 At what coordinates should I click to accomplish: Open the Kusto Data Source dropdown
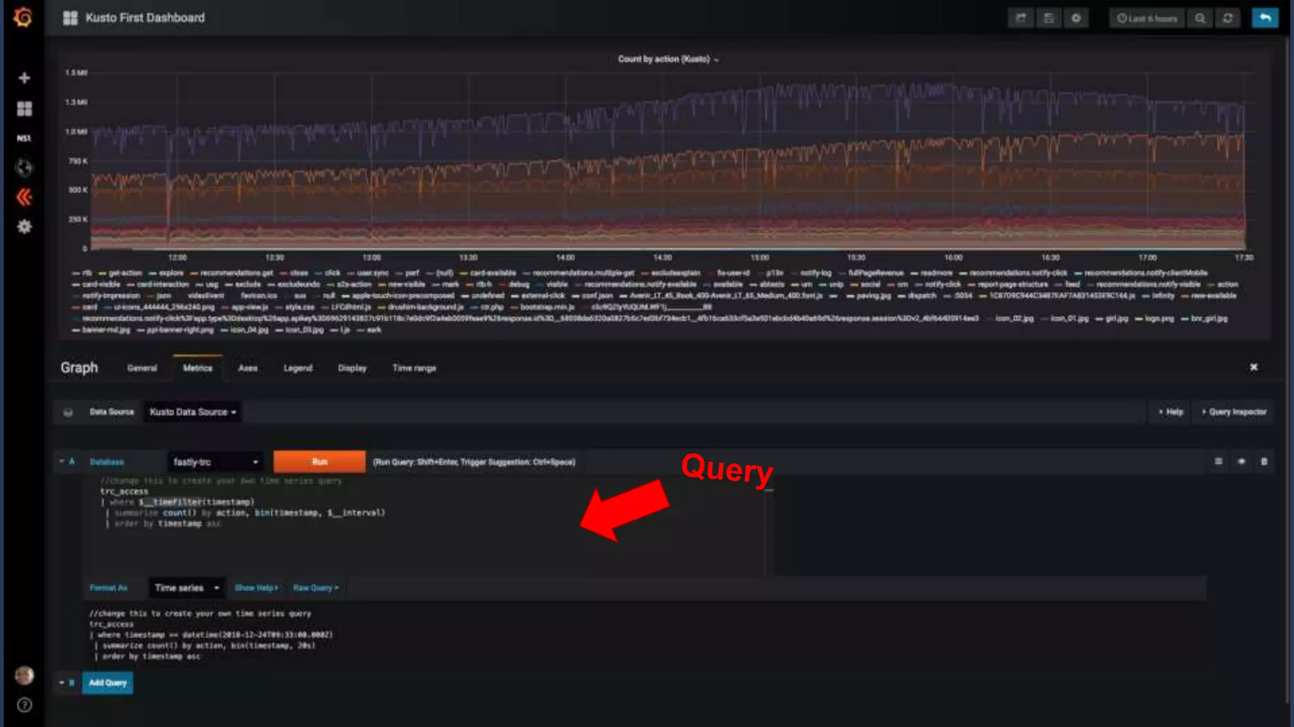[x=192, y=412]
